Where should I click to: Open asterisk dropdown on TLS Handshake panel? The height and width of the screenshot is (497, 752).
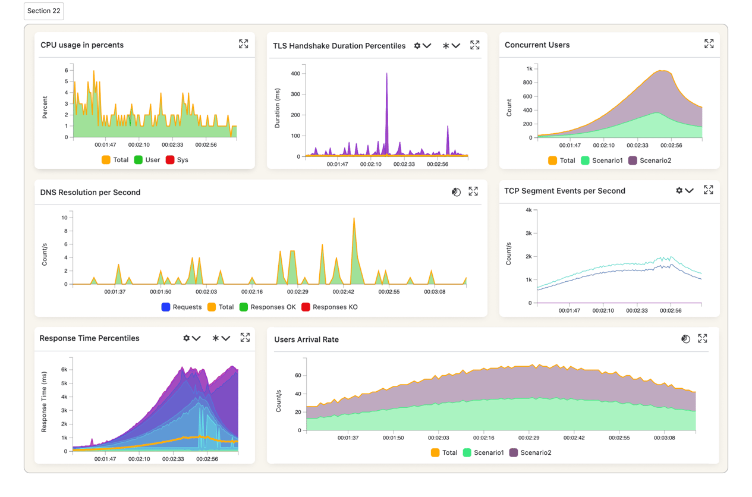point(451,46)
